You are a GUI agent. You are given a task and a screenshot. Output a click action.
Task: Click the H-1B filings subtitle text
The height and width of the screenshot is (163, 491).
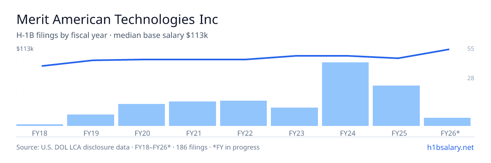[113, 35]
